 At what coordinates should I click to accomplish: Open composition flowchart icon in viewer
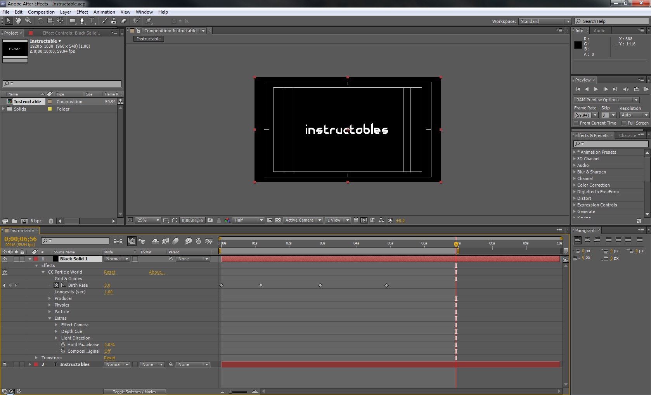[x=381, y=220]
